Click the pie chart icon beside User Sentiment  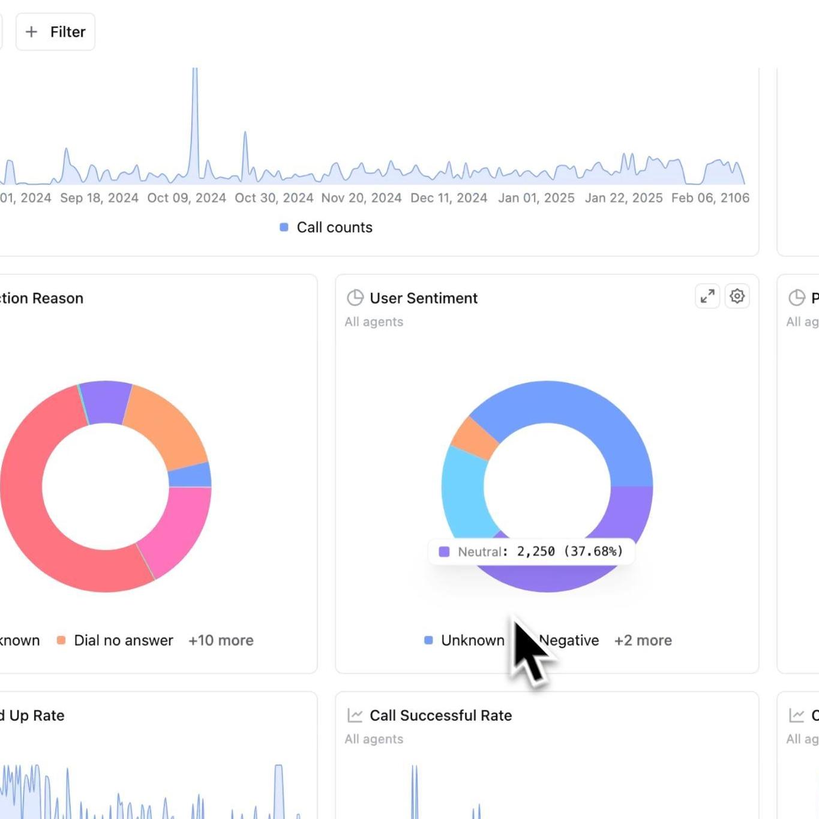click(x=355, y=298)
